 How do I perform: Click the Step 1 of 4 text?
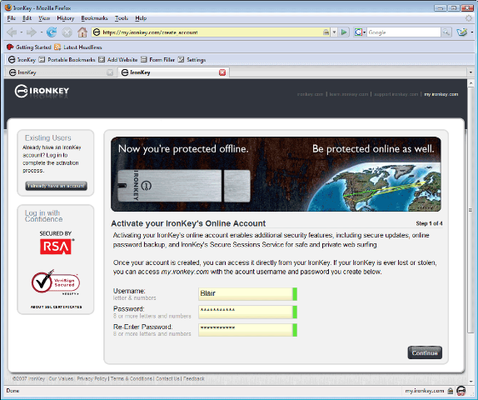pos(429,223)
